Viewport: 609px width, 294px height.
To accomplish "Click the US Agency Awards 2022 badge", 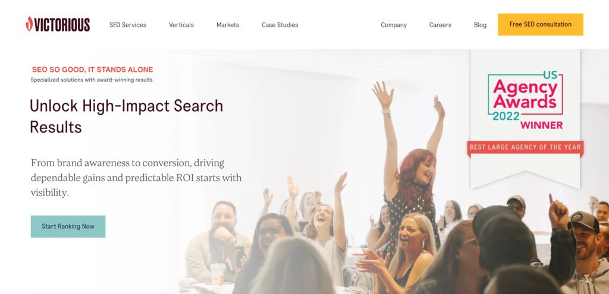I will (x=525, y=100).
